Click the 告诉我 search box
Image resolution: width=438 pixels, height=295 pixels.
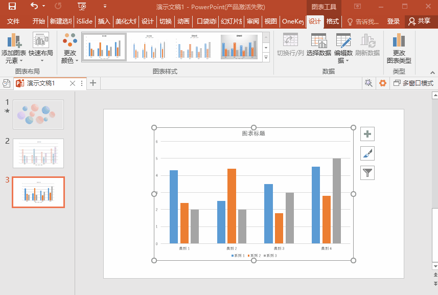click(x=363, y=21)
